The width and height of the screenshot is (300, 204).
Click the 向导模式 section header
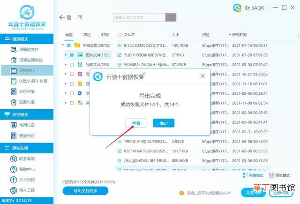[27, 114]
